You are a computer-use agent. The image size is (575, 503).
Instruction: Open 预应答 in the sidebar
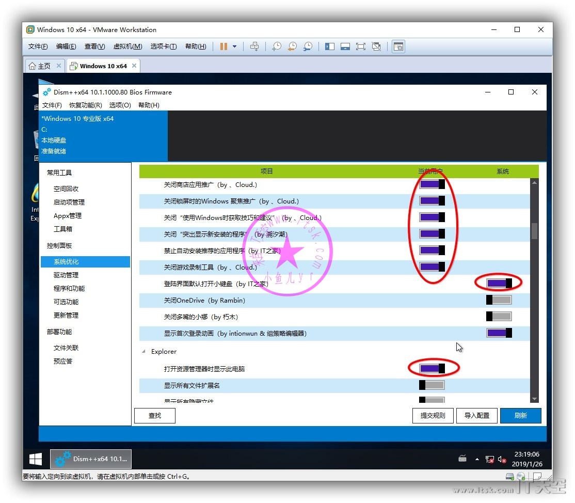(63, 361)
